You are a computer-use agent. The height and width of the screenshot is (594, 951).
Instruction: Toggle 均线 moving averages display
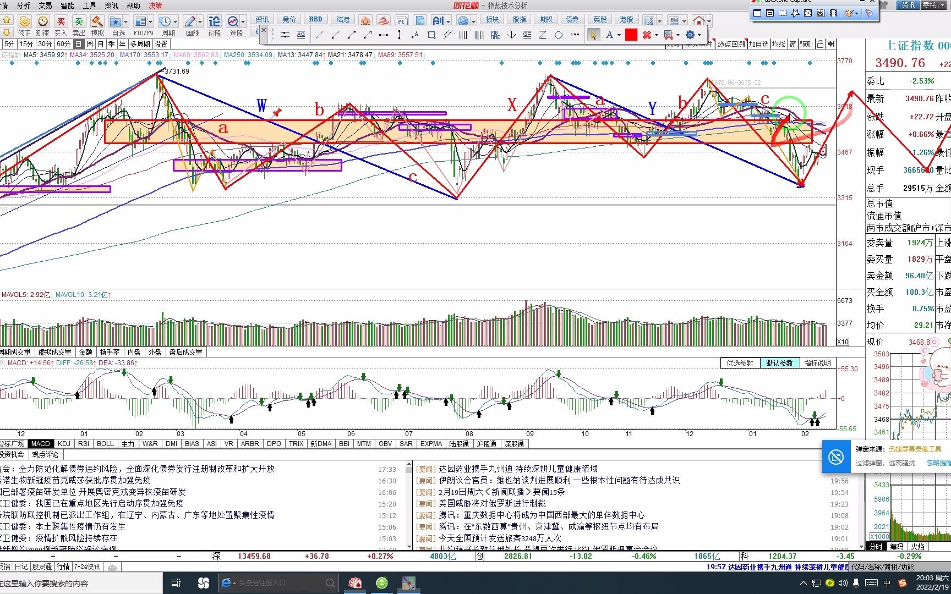click(x=778, y=44)
